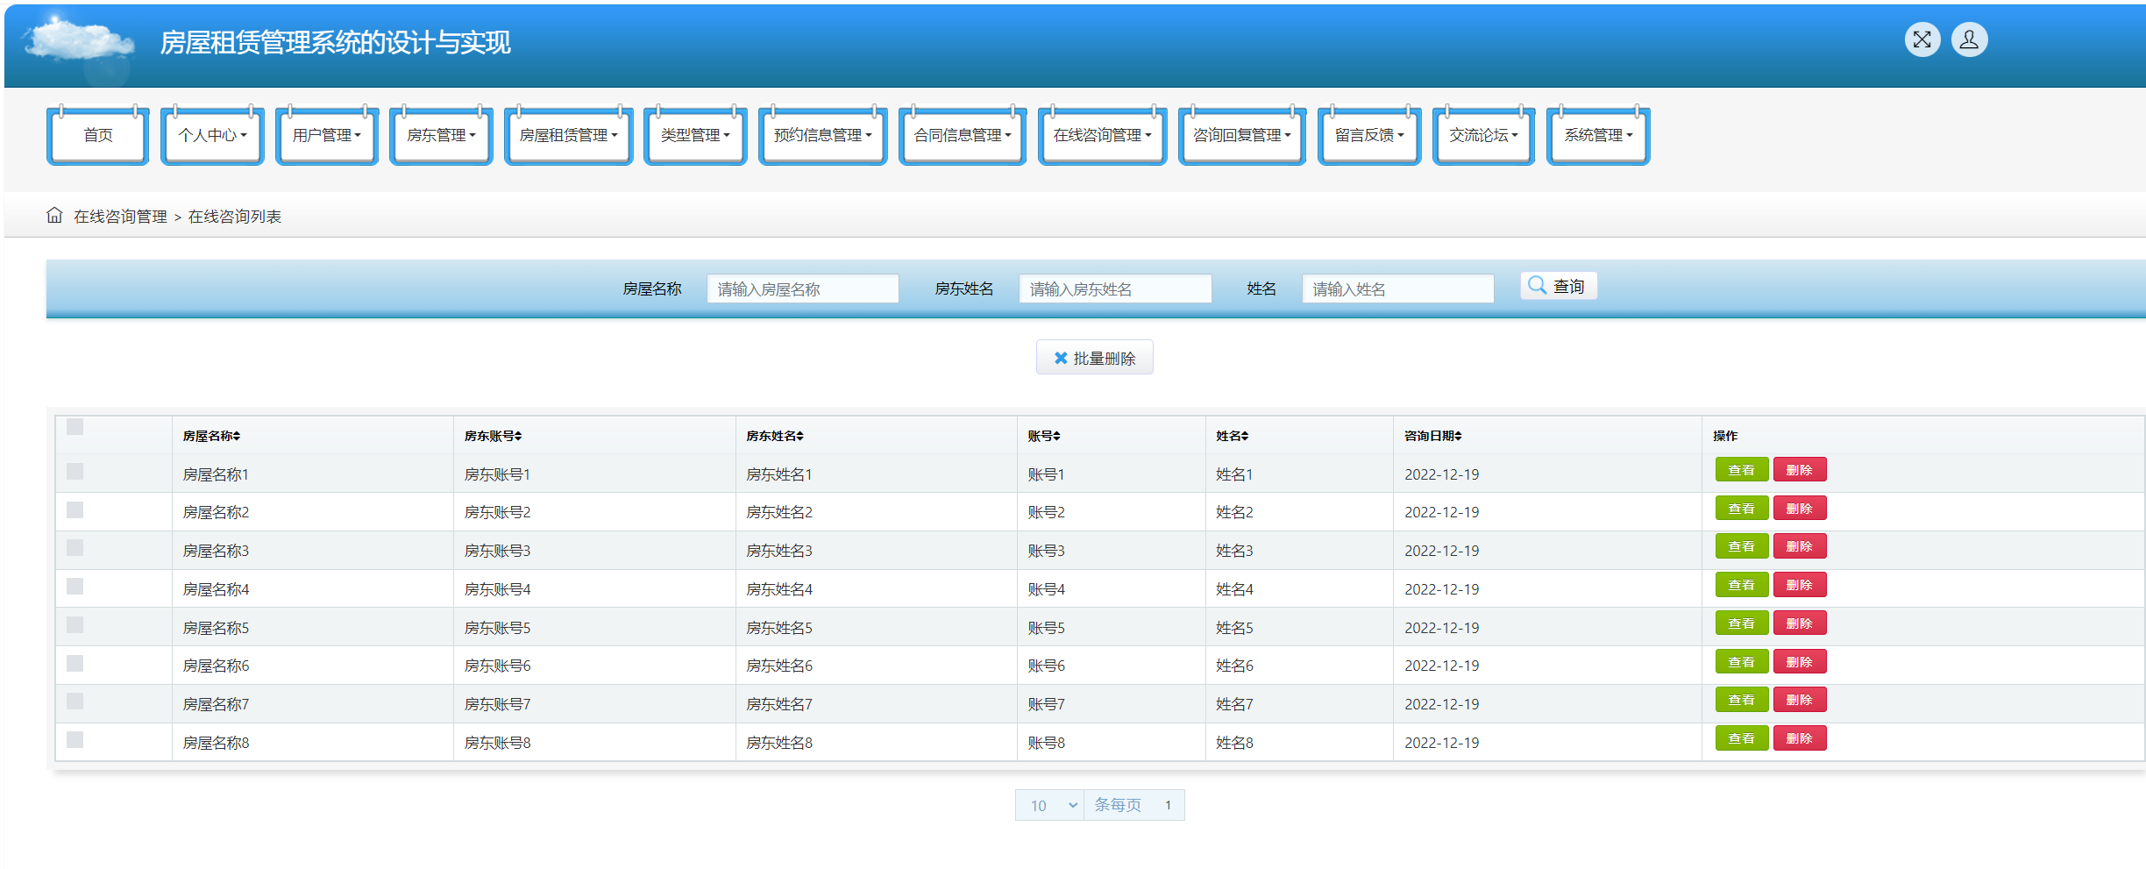Screen dimensions: 2146x869
Task: View details of 房屋名称7 with 查看
Action: [x=1741, y=700]
